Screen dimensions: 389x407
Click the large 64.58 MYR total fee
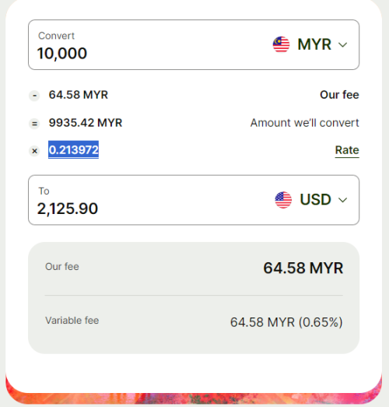click(x=303, y=268)
